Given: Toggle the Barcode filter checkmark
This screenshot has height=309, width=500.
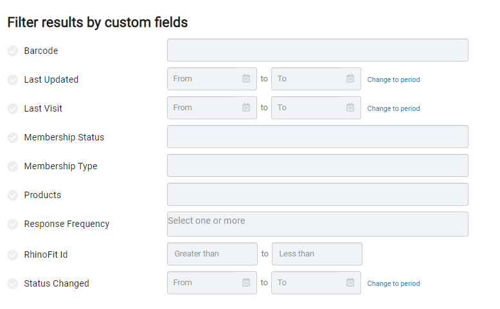Looking at the screenshot, I should coord(13,51).
